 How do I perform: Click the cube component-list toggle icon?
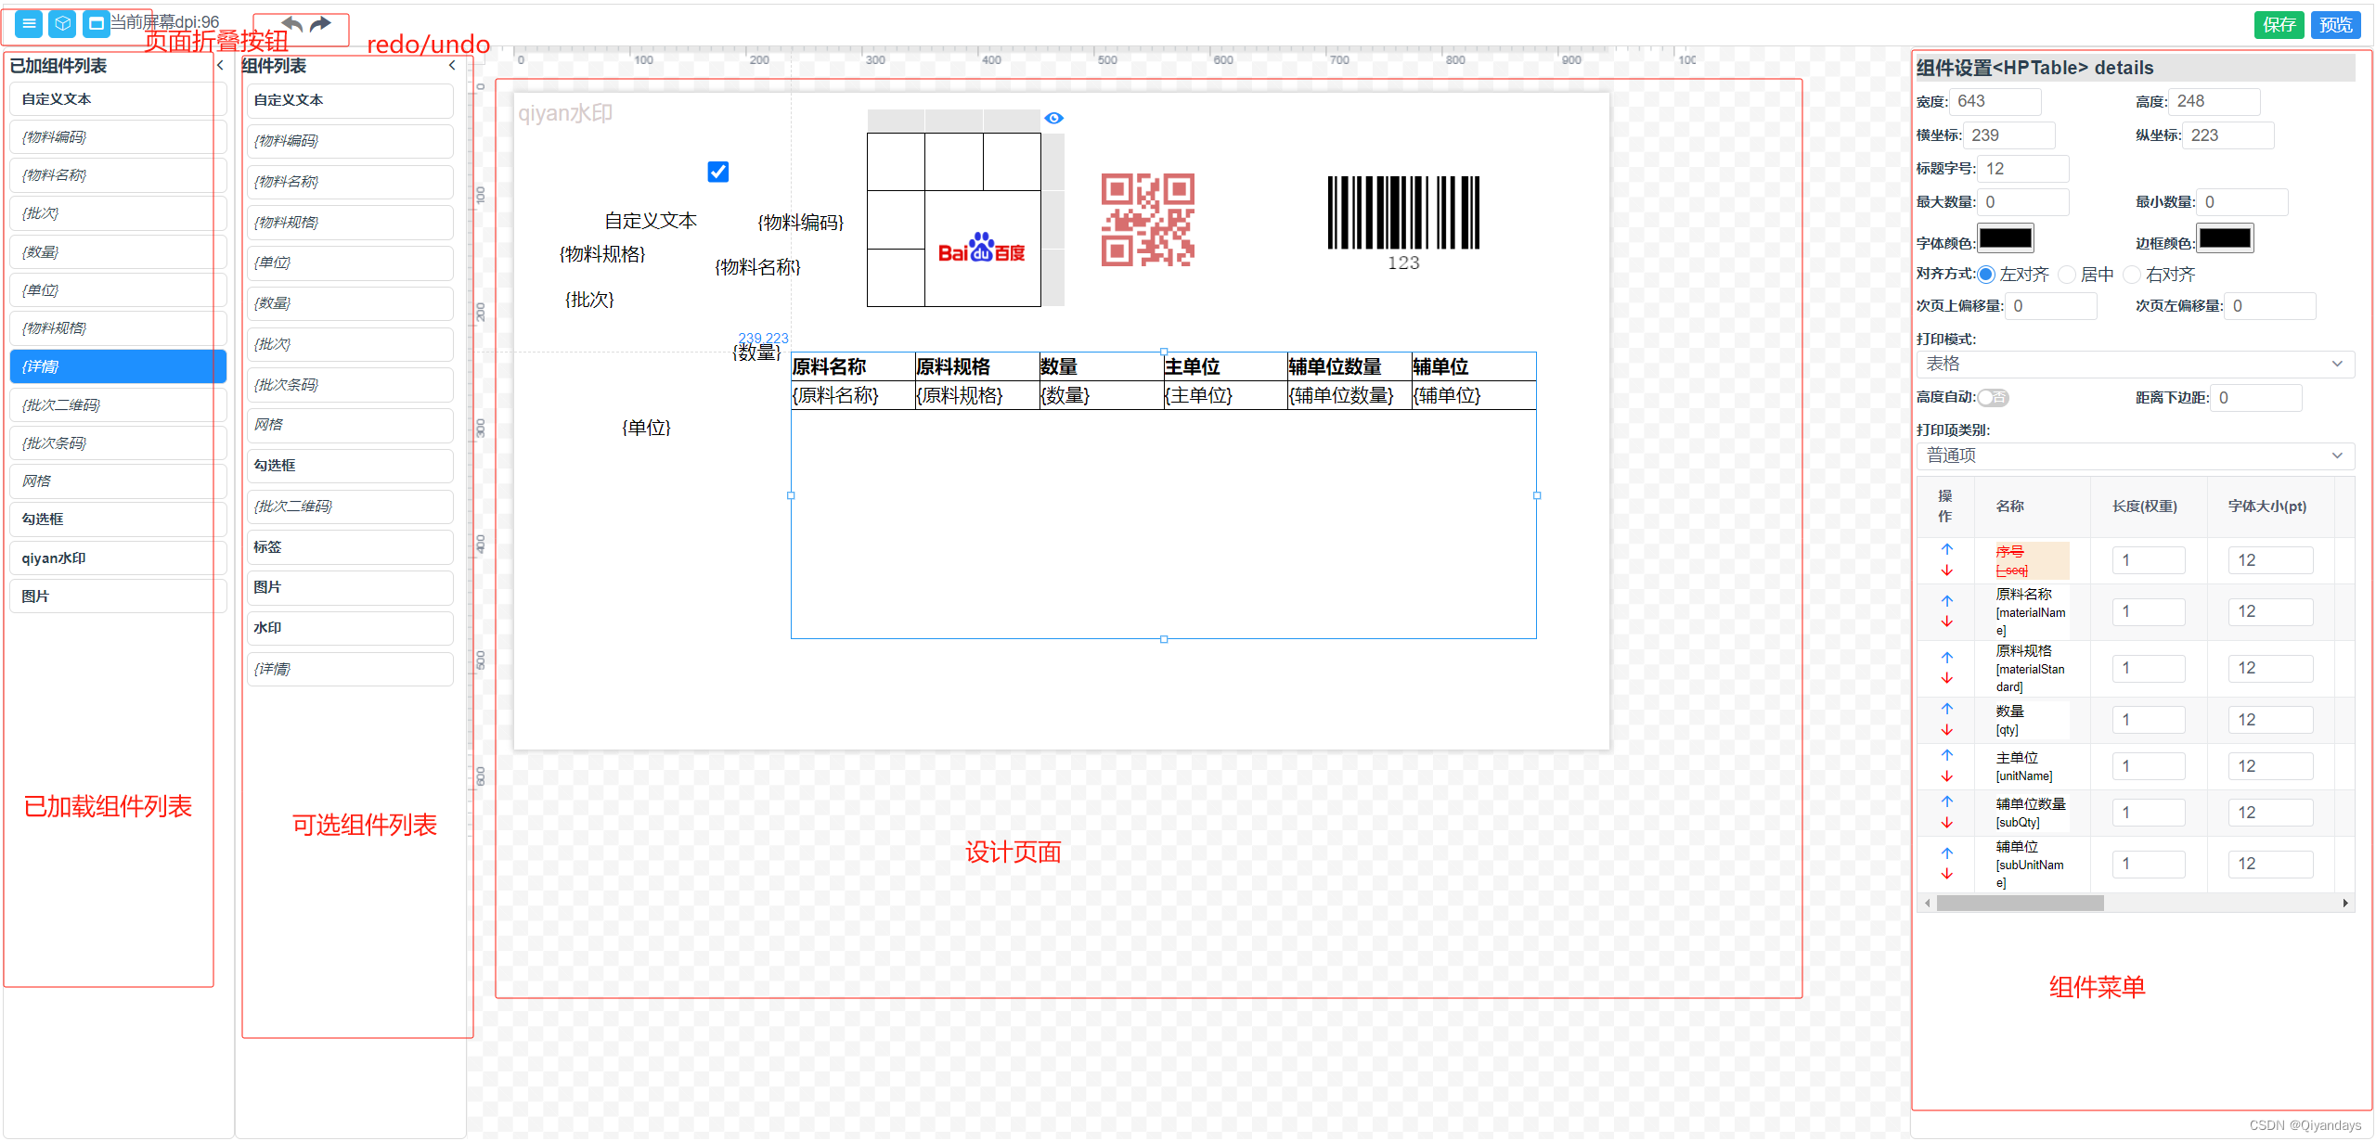[x=62, y=24]
